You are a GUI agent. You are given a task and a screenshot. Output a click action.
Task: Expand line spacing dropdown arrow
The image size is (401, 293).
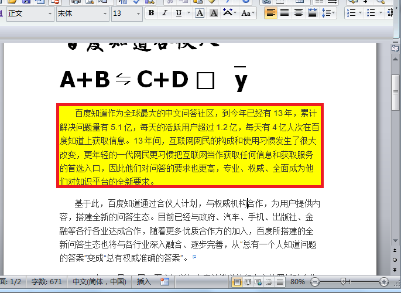[334, 13]
